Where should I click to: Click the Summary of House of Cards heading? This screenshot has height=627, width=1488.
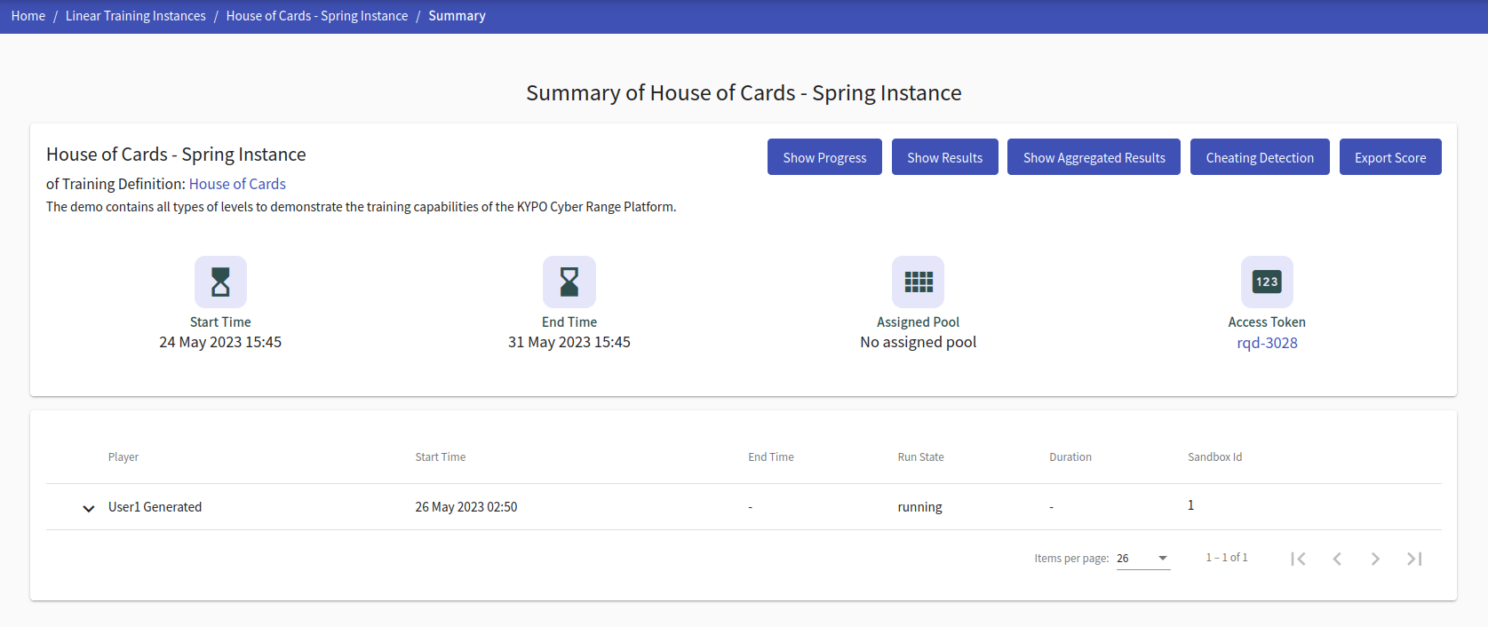(x=744, y=93)
